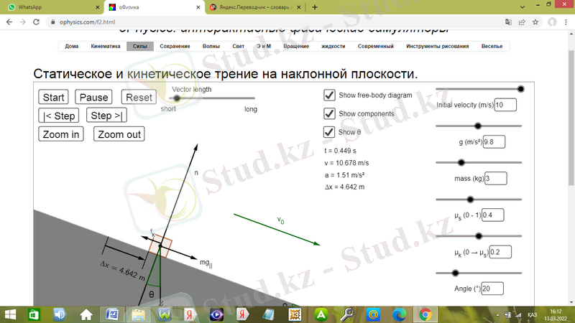Zoom in on the incline view
This screenshot has width=575, height=323.
click(61, 134)
